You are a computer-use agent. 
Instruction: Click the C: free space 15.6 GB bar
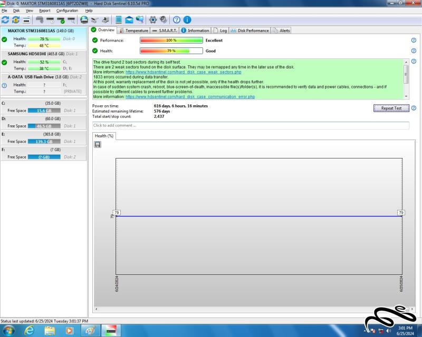44,111
